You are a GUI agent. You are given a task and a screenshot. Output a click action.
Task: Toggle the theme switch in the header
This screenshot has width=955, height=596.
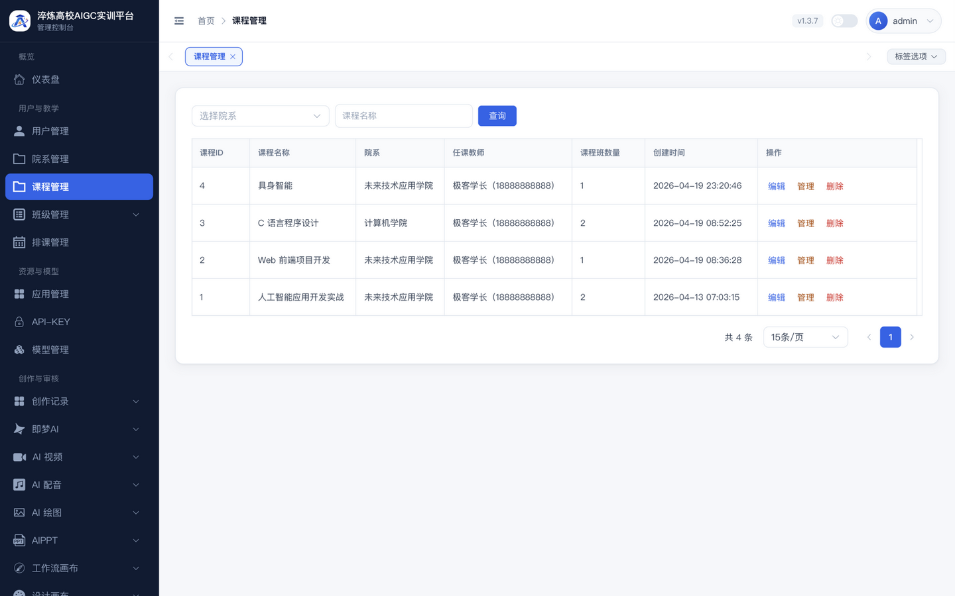click(x=844, y=21)
